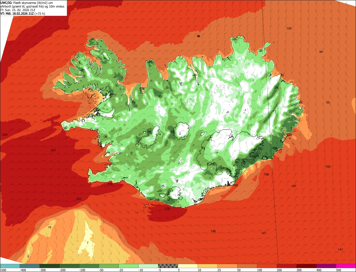
Task: Click the map value 229 on the west side
Action: 5,135
